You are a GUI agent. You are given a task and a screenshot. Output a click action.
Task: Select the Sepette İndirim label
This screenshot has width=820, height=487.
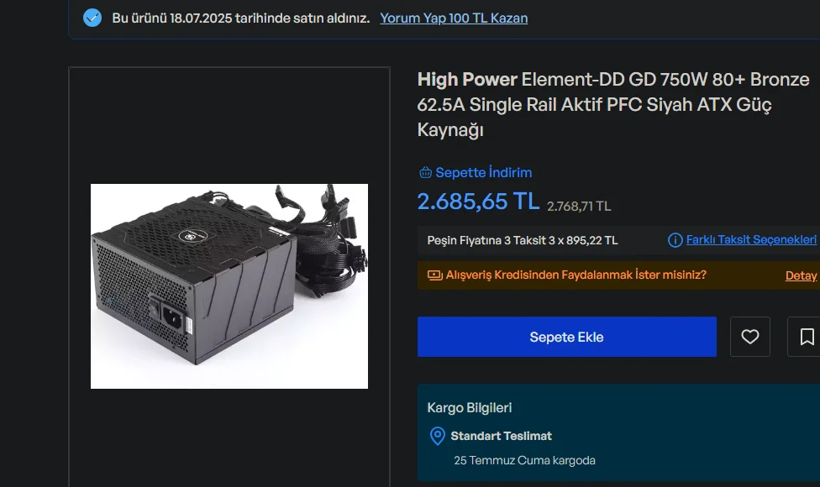[x=483, y=172]
